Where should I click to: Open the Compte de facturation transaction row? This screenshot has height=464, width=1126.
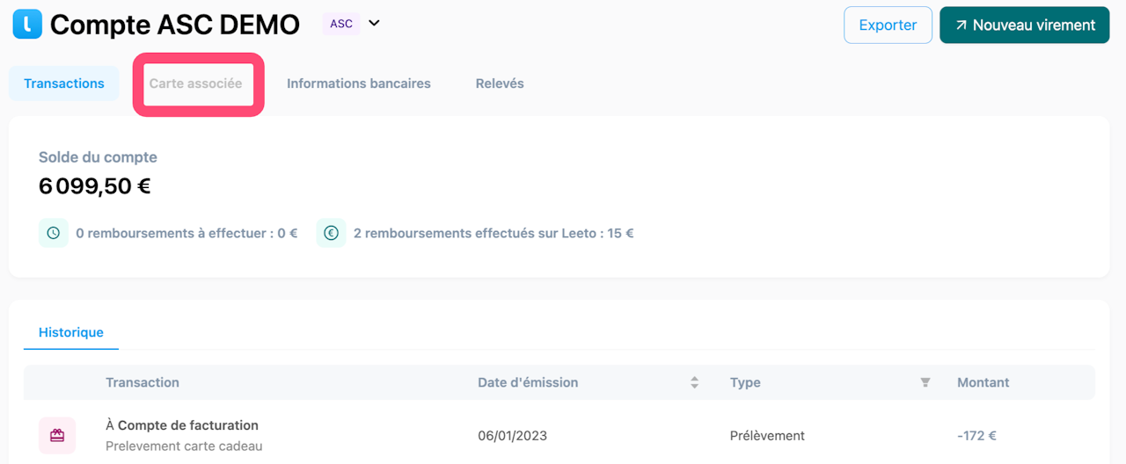pos(188,425)
